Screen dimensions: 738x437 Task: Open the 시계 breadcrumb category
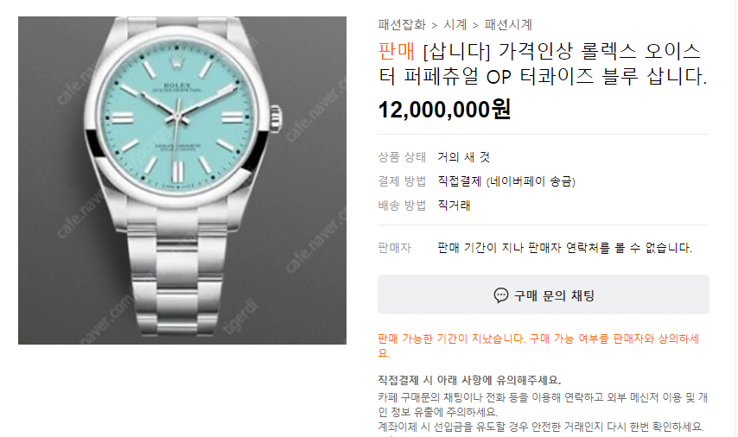455,24
